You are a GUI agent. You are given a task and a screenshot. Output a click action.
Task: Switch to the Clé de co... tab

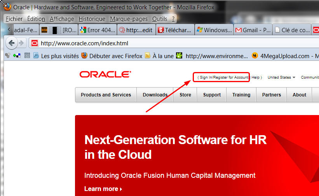pos(292,30)
